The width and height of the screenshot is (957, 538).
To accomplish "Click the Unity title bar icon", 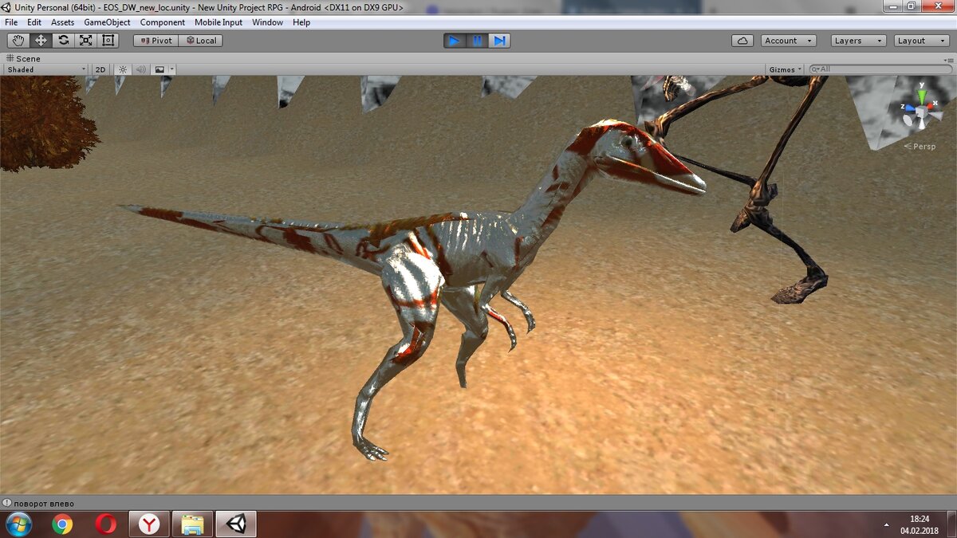I will tap(6, 7).
